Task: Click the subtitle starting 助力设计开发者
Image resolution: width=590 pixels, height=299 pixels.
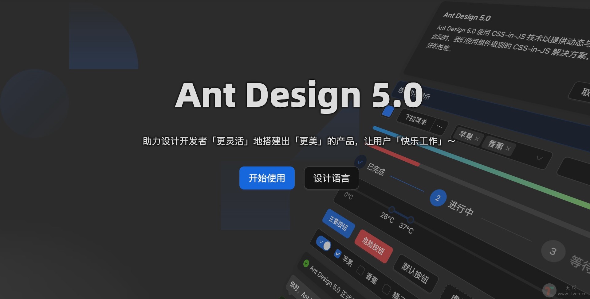Action: coord(299,141)
